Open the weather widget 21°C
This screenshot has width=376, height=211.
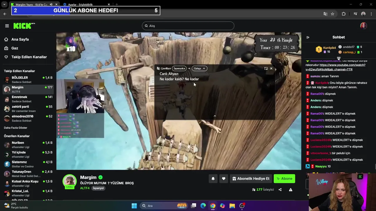[x=16, y=206]
